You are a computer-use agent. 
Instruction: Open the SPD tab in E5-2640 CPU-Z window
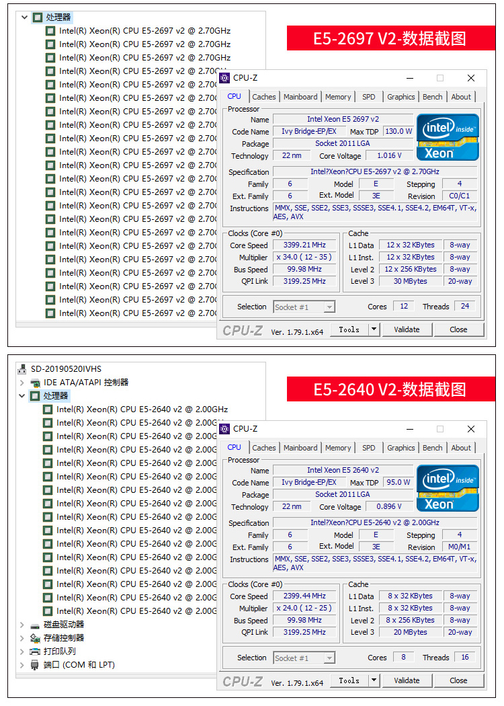(x=368, y=448)
